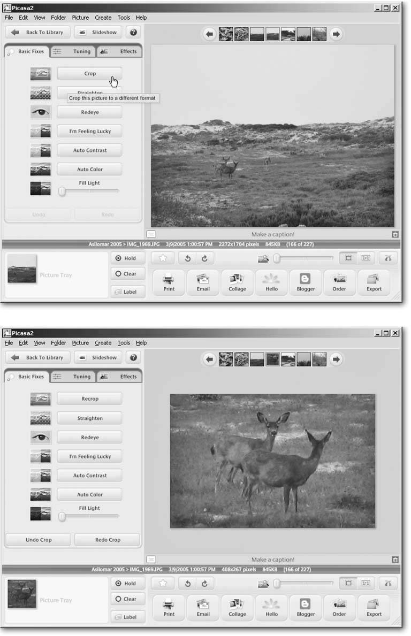
Task: Click Print icon in upper Picasa2 window
Action: coord(169,282)
